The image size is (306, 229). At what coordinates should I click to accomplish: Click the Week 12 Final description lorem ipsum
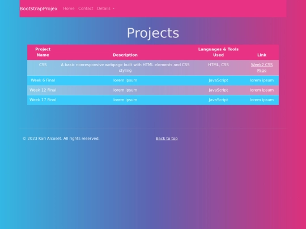click(125, 90)
